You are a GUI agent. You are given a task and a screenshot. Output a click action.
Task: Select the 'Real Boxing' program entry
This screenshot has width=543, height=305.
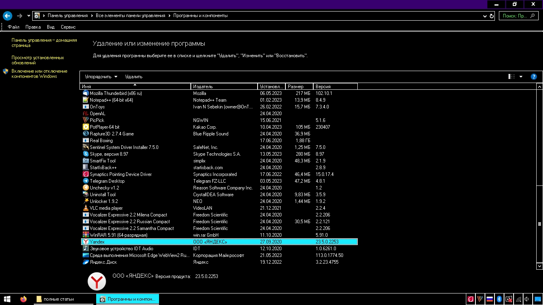(219, 141)
